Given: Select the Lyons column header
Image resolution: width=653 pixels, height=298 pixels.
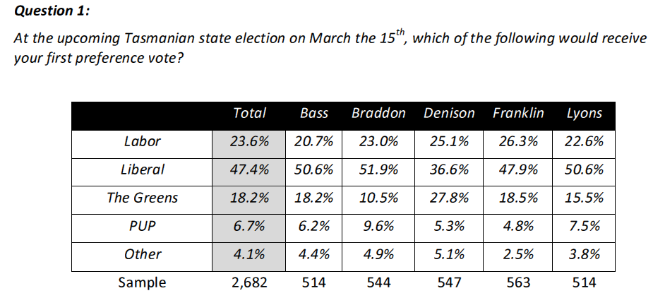Looking at the screenshot, I should (584, 113).
